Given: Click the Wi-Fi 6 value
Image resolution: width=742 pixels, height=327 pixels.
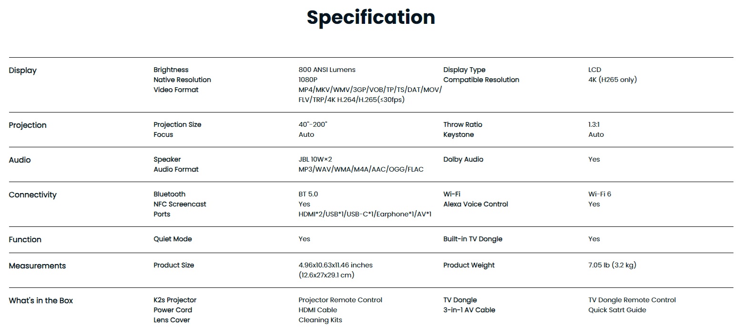Looking at the screenshot, I should [x=600, y=194].
